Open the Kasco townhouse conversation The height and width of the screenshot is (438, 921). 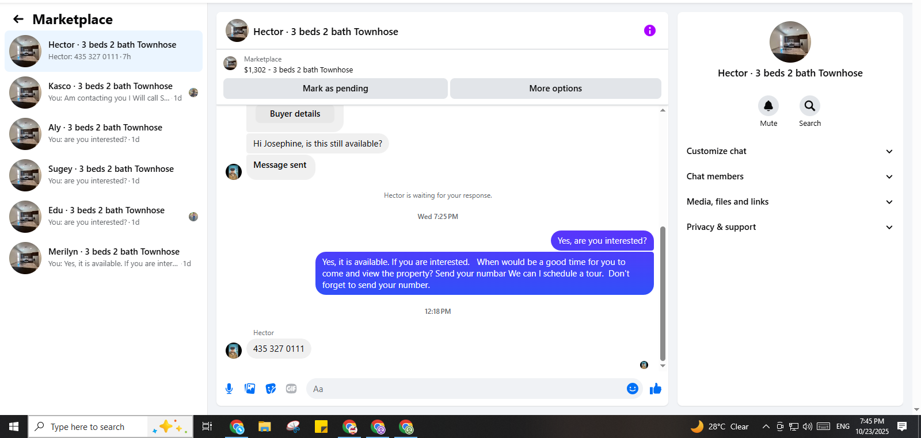[104, 93]
